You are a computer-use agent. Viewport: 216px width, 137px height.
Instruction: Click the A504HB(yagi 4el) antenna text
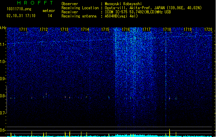121,16
